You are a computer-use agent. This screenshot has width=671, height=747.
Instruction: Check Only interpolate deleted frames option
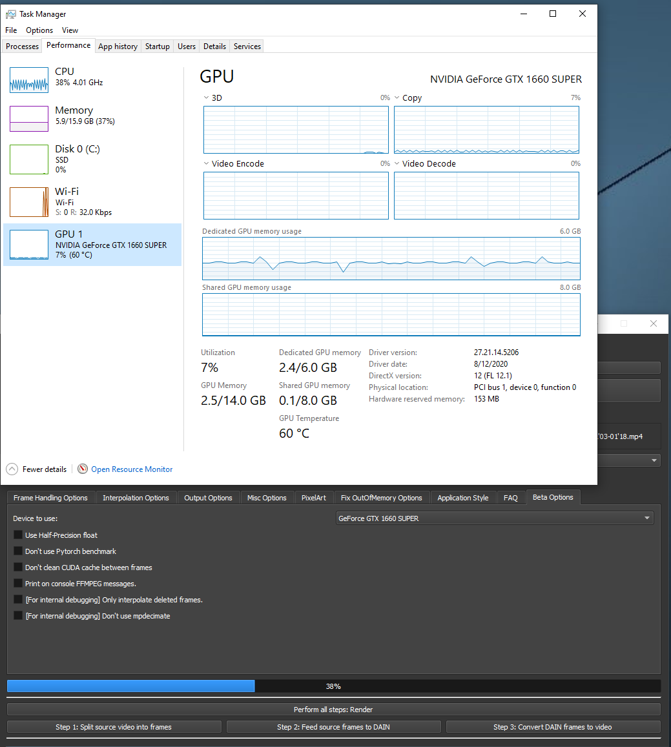click(18, 600)
